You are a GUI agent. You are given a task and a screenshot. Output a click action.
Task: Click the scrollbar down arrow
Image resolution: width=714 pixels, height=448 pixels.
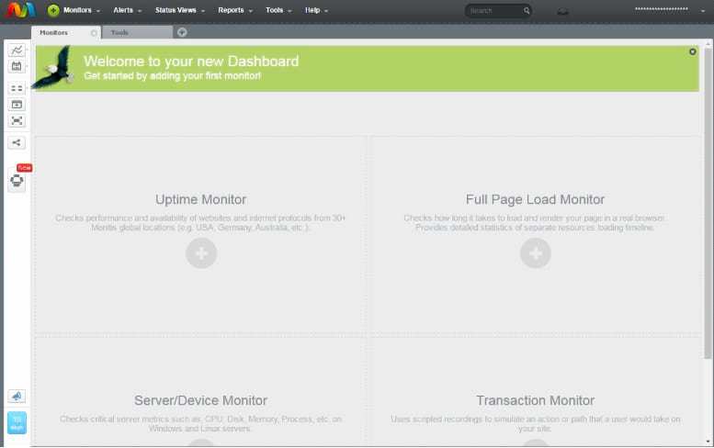pos(708,442)
